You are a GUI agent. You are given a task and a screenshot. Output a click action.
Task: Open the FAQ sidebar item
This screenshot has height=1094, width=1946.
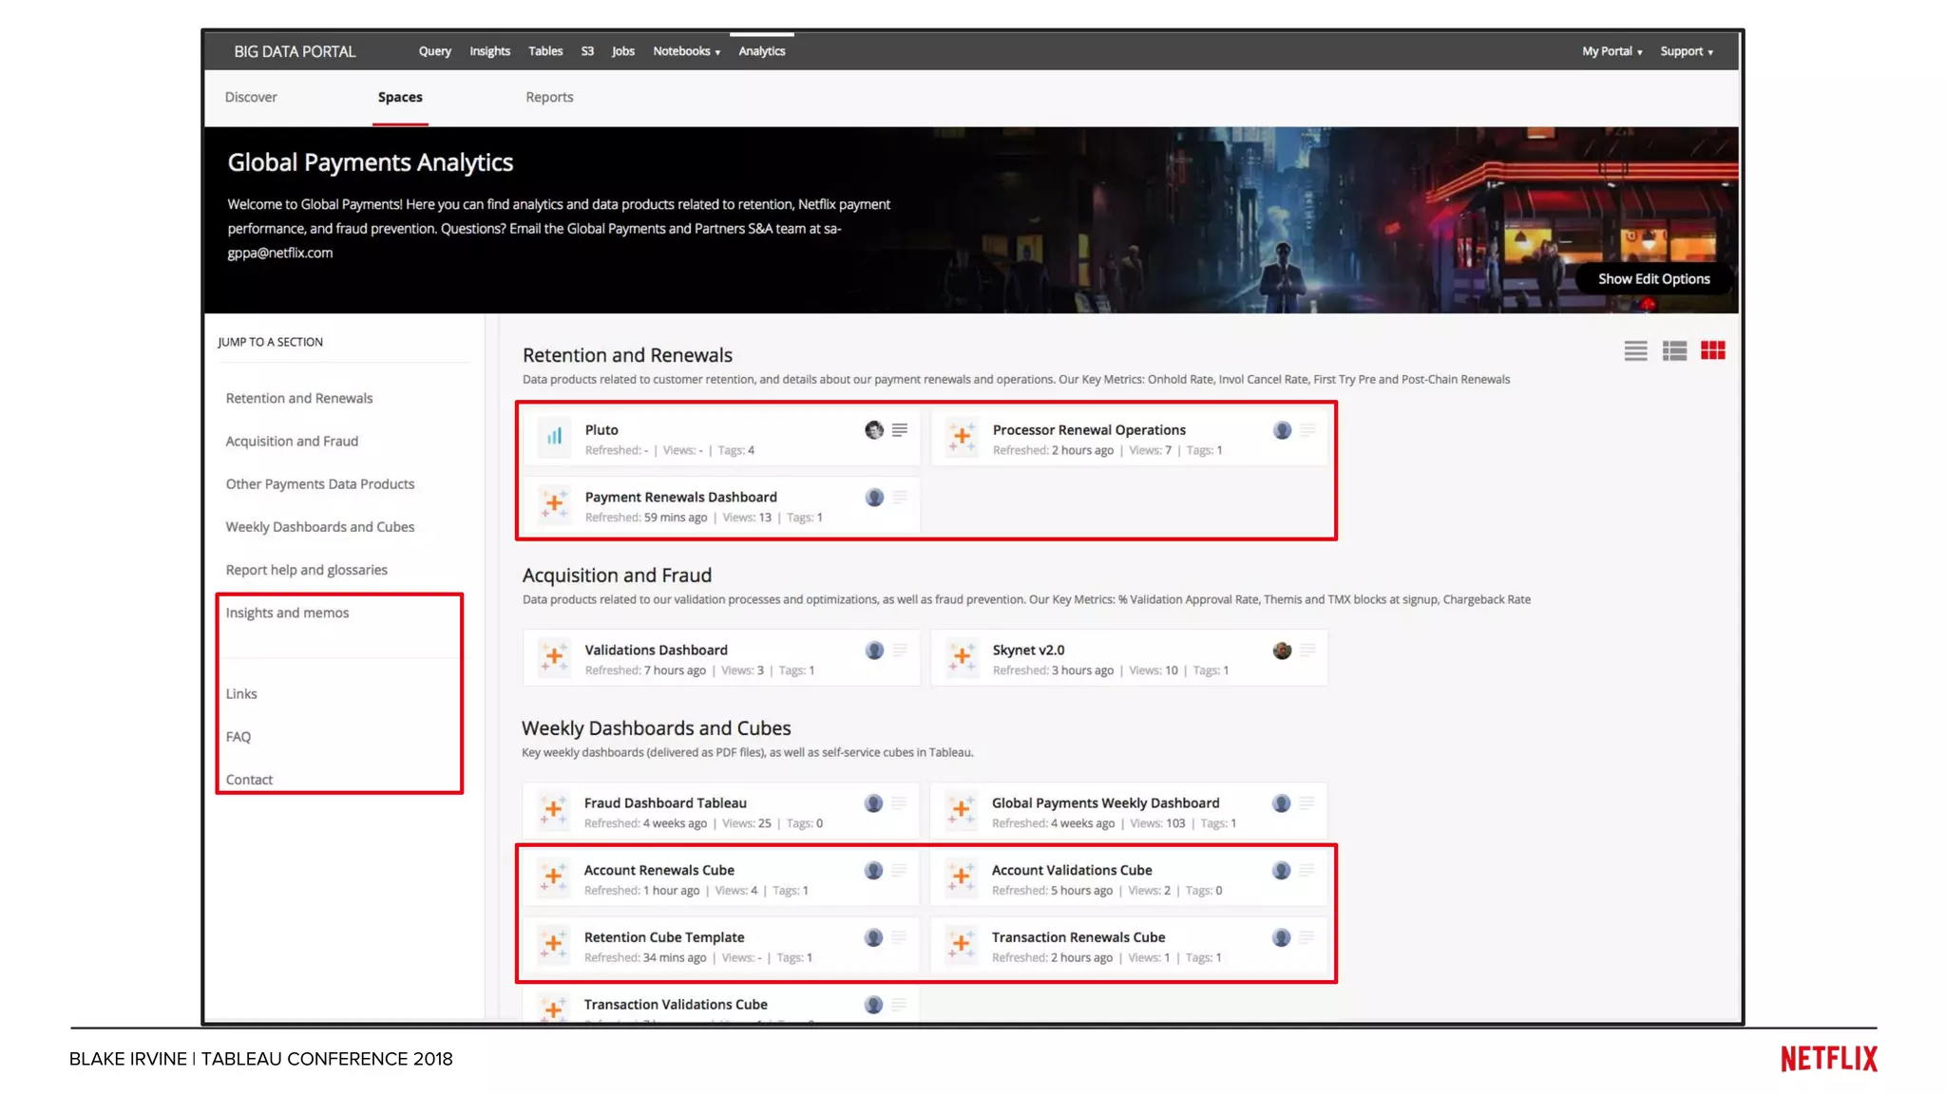[238, 736]
